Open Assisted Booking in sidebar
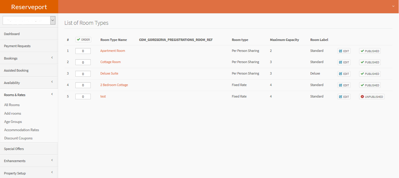399x178 pixels. [29, 70]
